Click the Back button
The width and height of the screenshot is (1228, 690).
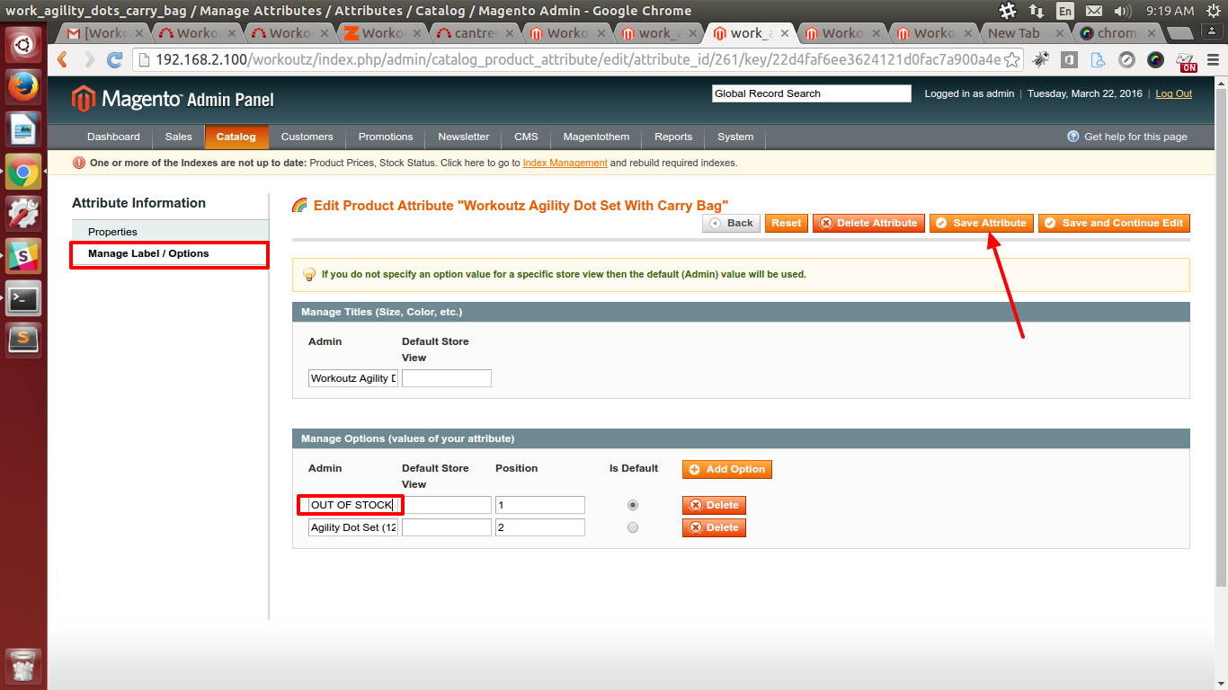pyautogui.click(x=731, y=223)
